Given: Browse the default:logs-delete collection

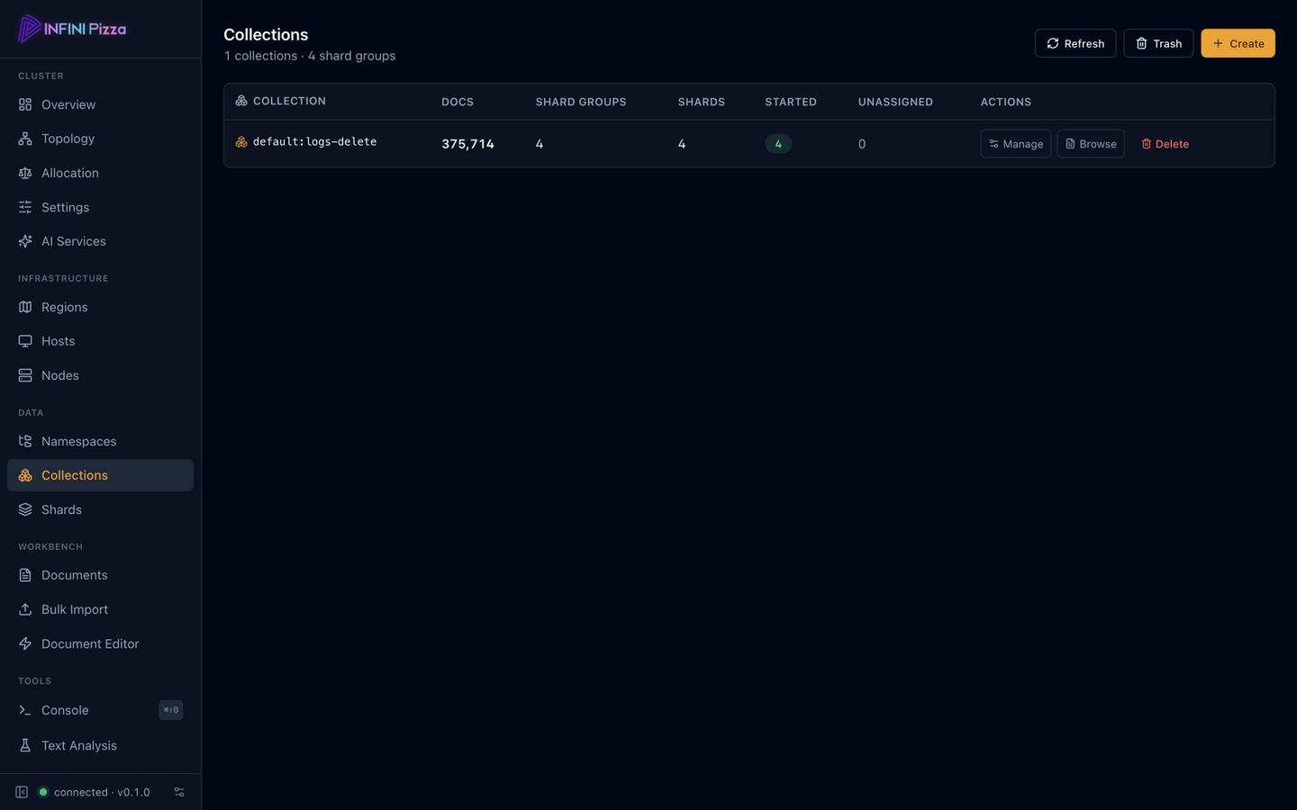Looking at the screenshot, I should tap(1091, 144).
